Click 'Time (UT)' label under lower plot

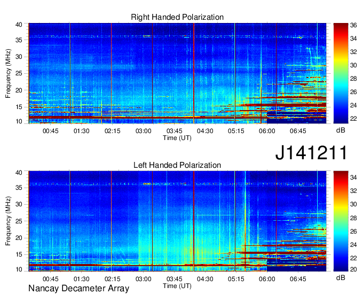tap(177, 286)
